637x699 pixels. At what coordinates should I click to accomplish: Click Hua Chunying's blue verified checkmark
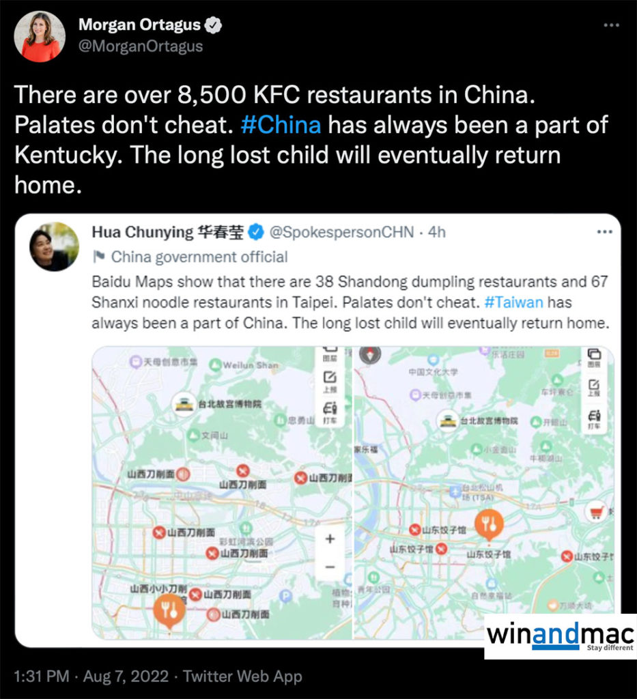(x=256, y=232)
